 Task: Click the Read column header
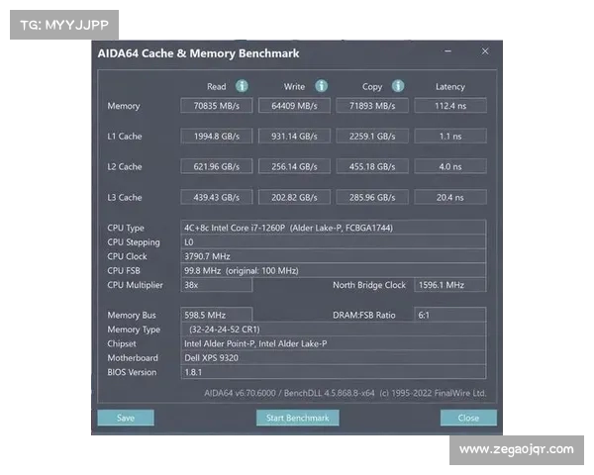click(x=216, y=87)
